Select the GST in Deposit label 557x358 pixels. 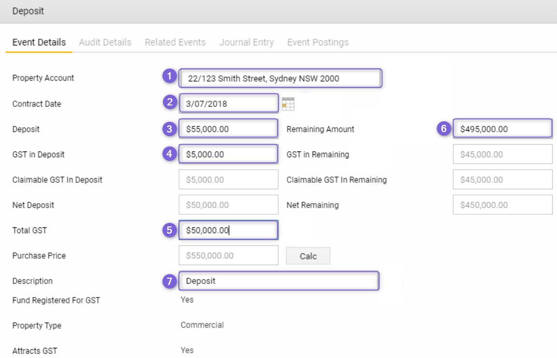pos(38,155)
